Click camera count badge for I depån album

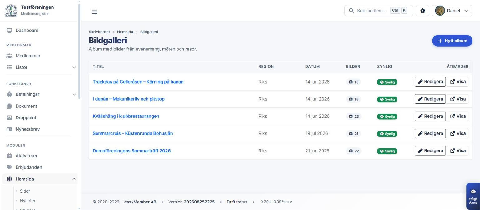coord(353,99)
